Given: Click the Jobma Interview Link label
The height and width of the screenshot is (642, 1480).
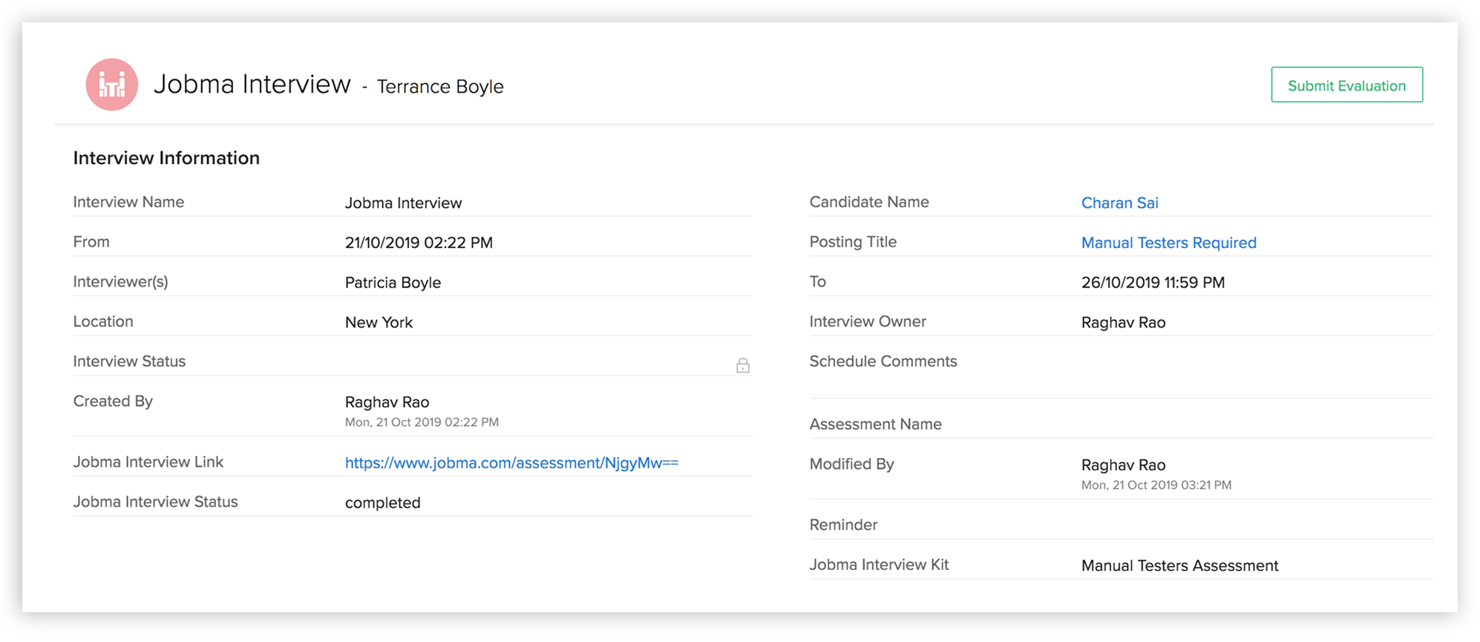Looking at the screenshot, I should [x=148, y=462].
